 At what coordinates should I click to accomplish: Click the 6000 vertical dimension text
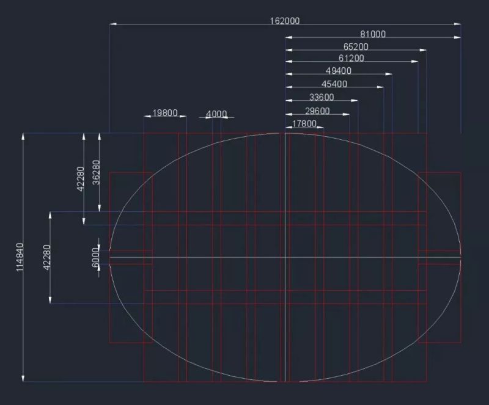[x=95, y=255]
